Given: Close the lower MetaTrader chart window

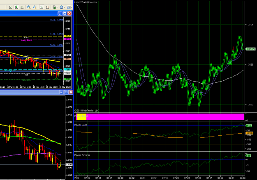Looking at the screenshot, I should click(x=71, y=92).
